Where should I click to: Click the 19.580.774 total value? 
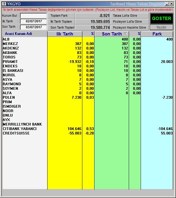(x=100, y=27)
